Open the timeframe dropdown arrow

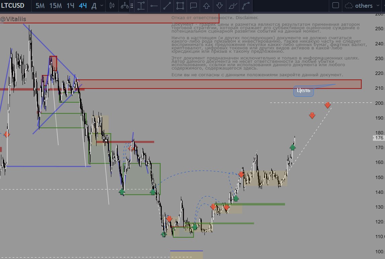coord(102,5)
